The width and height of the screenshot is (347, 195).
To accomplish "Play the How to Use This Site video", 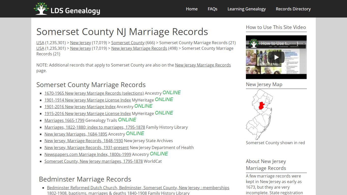I will point(276,57).
